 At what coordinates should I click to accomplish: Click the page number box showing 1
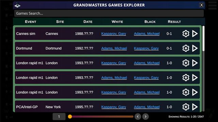pos(59,117)
